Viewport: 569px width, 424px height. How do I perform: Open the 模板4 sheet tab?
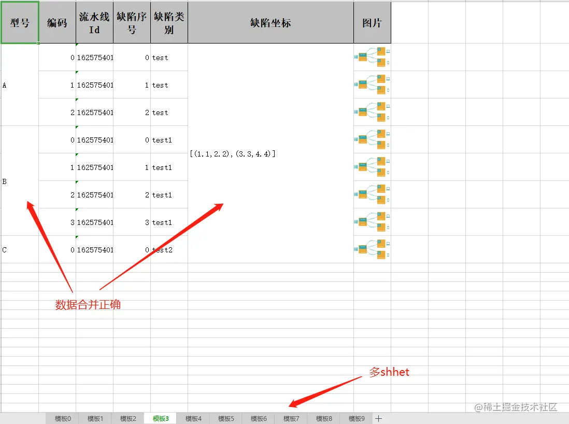(x=193, y=418)
